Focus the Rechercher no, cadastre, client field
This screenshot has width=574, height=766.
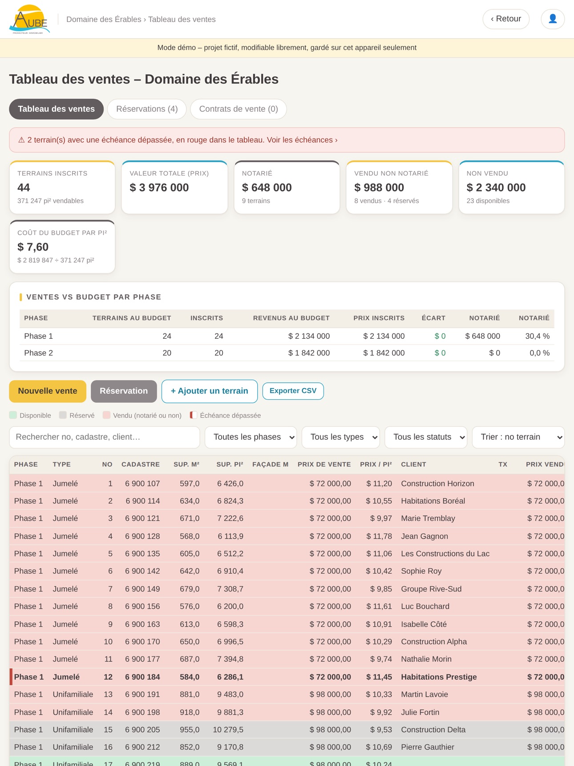coord(105,437)
